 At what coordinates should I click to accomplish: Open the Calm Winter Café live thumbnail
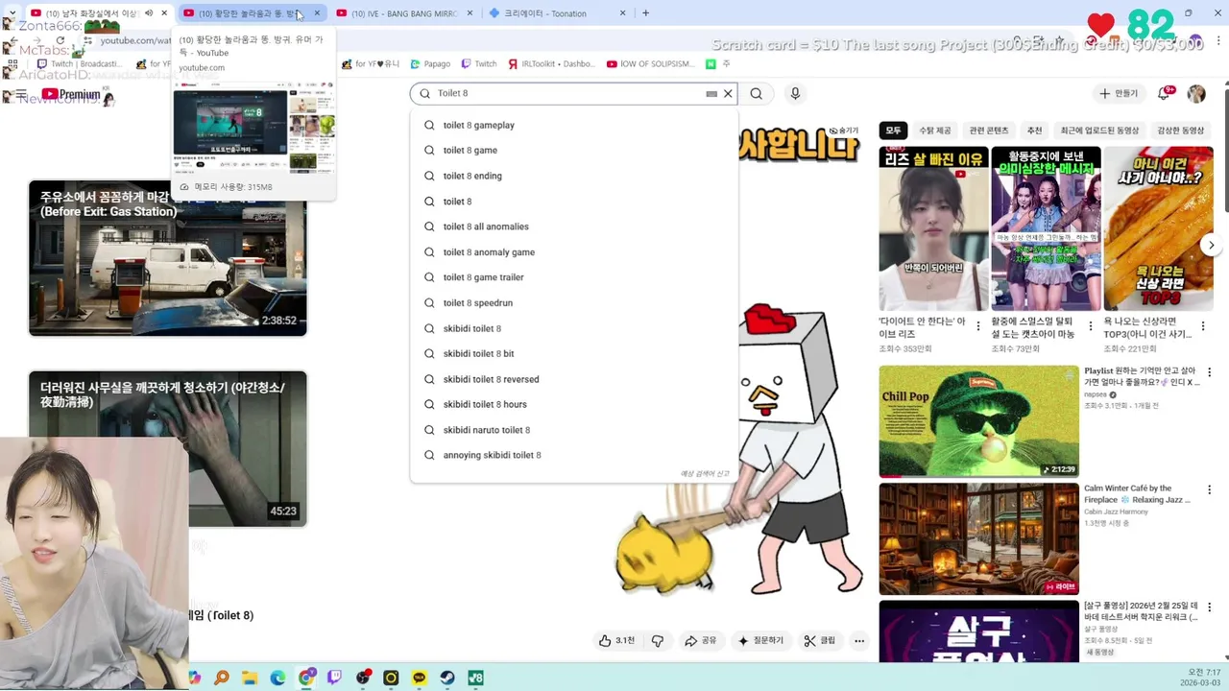point(978,538)
